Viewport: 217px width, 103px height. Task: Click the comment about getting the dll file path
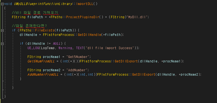(35, 13)
